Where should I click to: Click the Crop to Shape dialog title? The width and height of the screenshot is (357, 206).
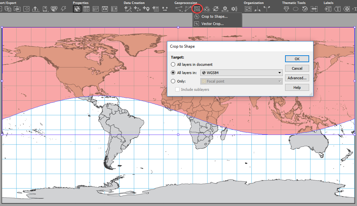click(182, 46)
